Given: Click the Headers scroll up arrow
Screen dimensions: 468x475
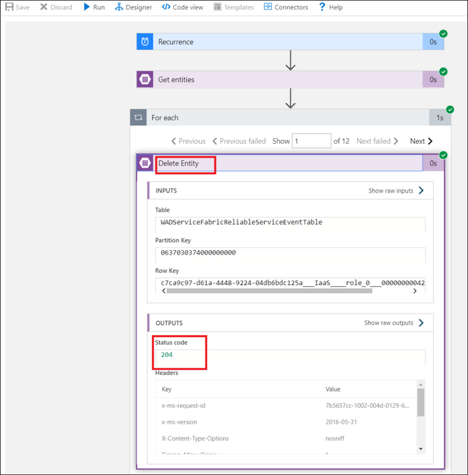Looking at the screenshot, I should pyautogui.click(x=421, y=384).
